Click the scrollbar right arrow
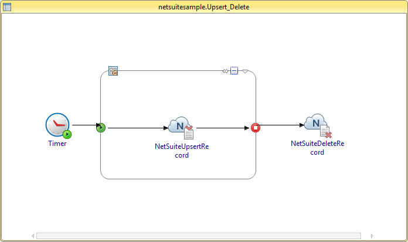 point(372,236)
